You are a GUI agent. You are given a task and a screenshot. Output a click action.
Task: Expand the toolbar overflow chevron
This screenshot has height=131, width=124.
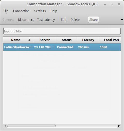pos(122,20)
